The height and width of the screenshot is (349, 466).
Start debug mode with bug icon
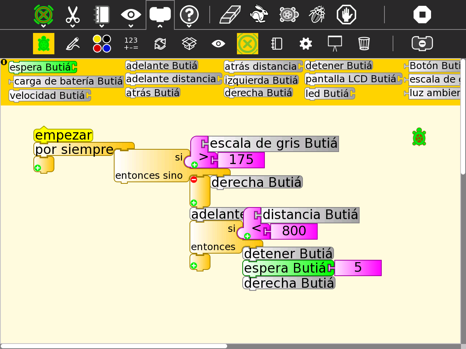[x=317, y=15]
